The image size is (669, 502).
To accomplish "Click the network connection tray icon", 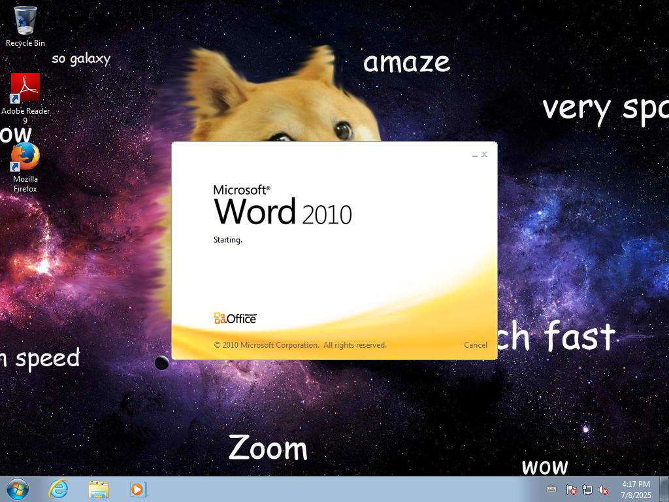I will [587, 490].
